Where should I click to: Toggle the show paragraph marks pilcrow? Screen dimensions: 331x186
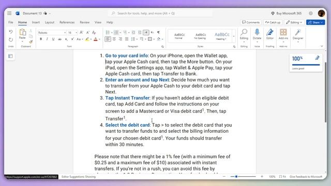[x=159, y=33]
